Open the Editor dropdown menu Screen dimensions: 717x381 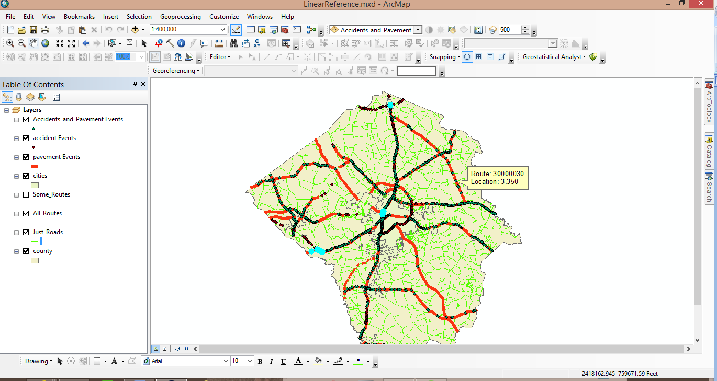point(220,57)
